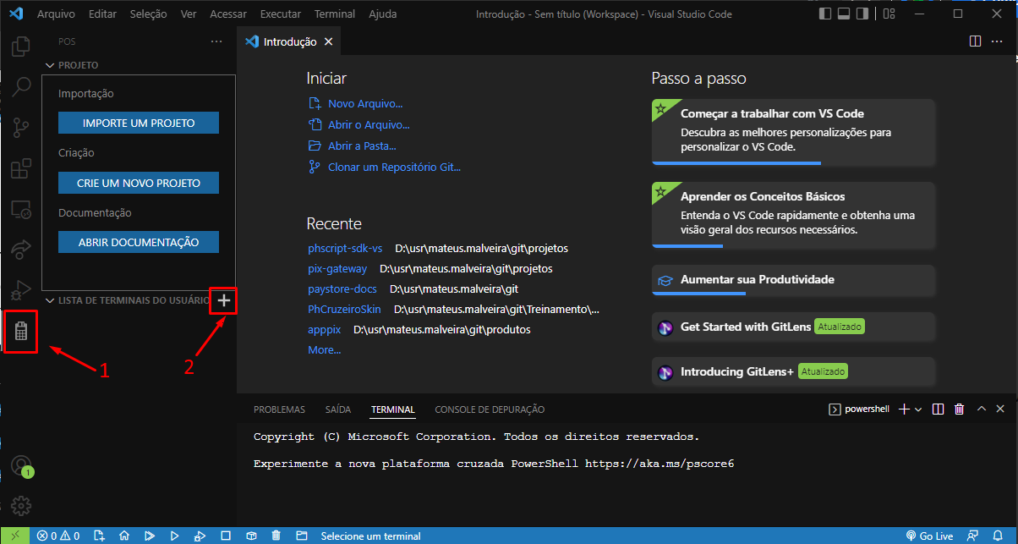Viewport: 1018px width, 544px height.
Task: Click IMPORTE UM PROJETO button
Action: click(138, 122)
